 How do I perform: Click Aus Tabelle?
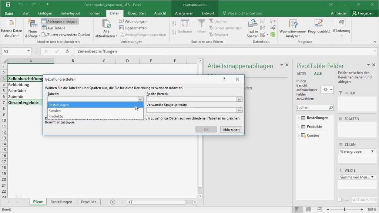[x=53, y=28]
